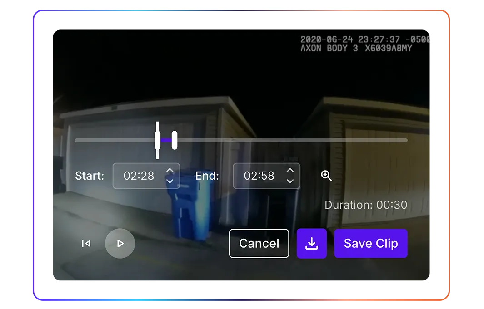Click the AXON BODY 3 camera overlay text

pos(356,49)
